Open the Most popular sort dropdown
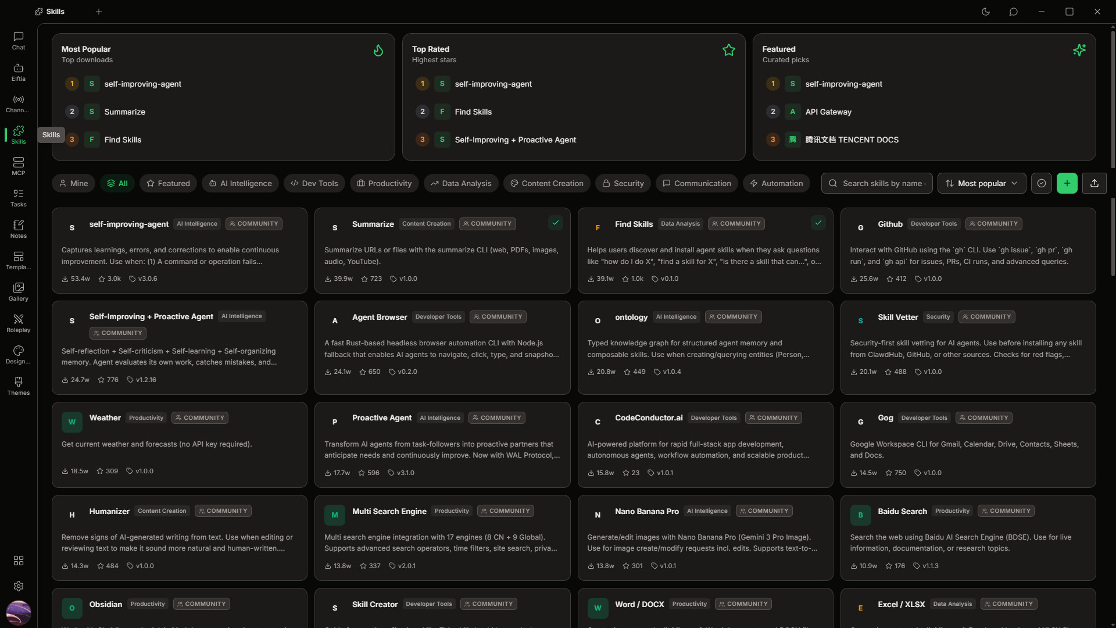Viewport: 1116px width, 628px height. [x=982, y=183]
